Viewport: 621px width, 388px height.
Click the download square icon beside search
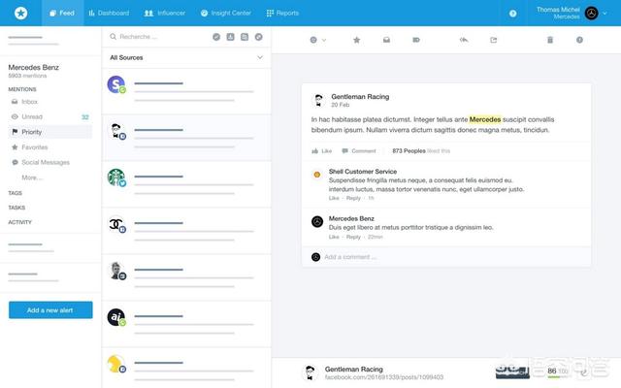(231, 37)
